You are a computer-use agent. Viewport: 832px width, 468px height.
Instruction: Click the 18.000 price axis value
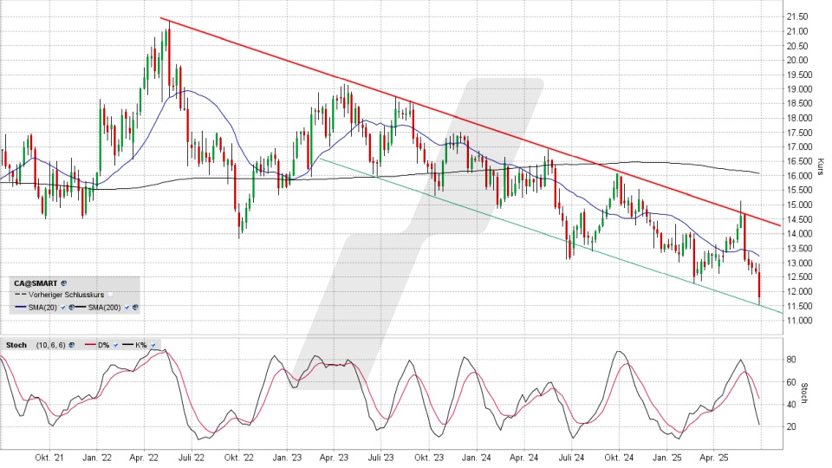(x=799, y=119)
